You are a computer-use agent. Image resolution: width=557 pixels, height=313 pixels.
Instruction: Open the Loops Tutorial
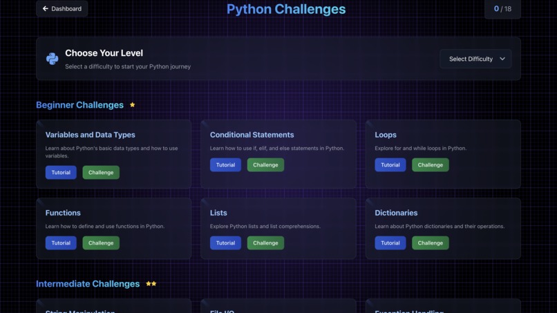[390, 165]
